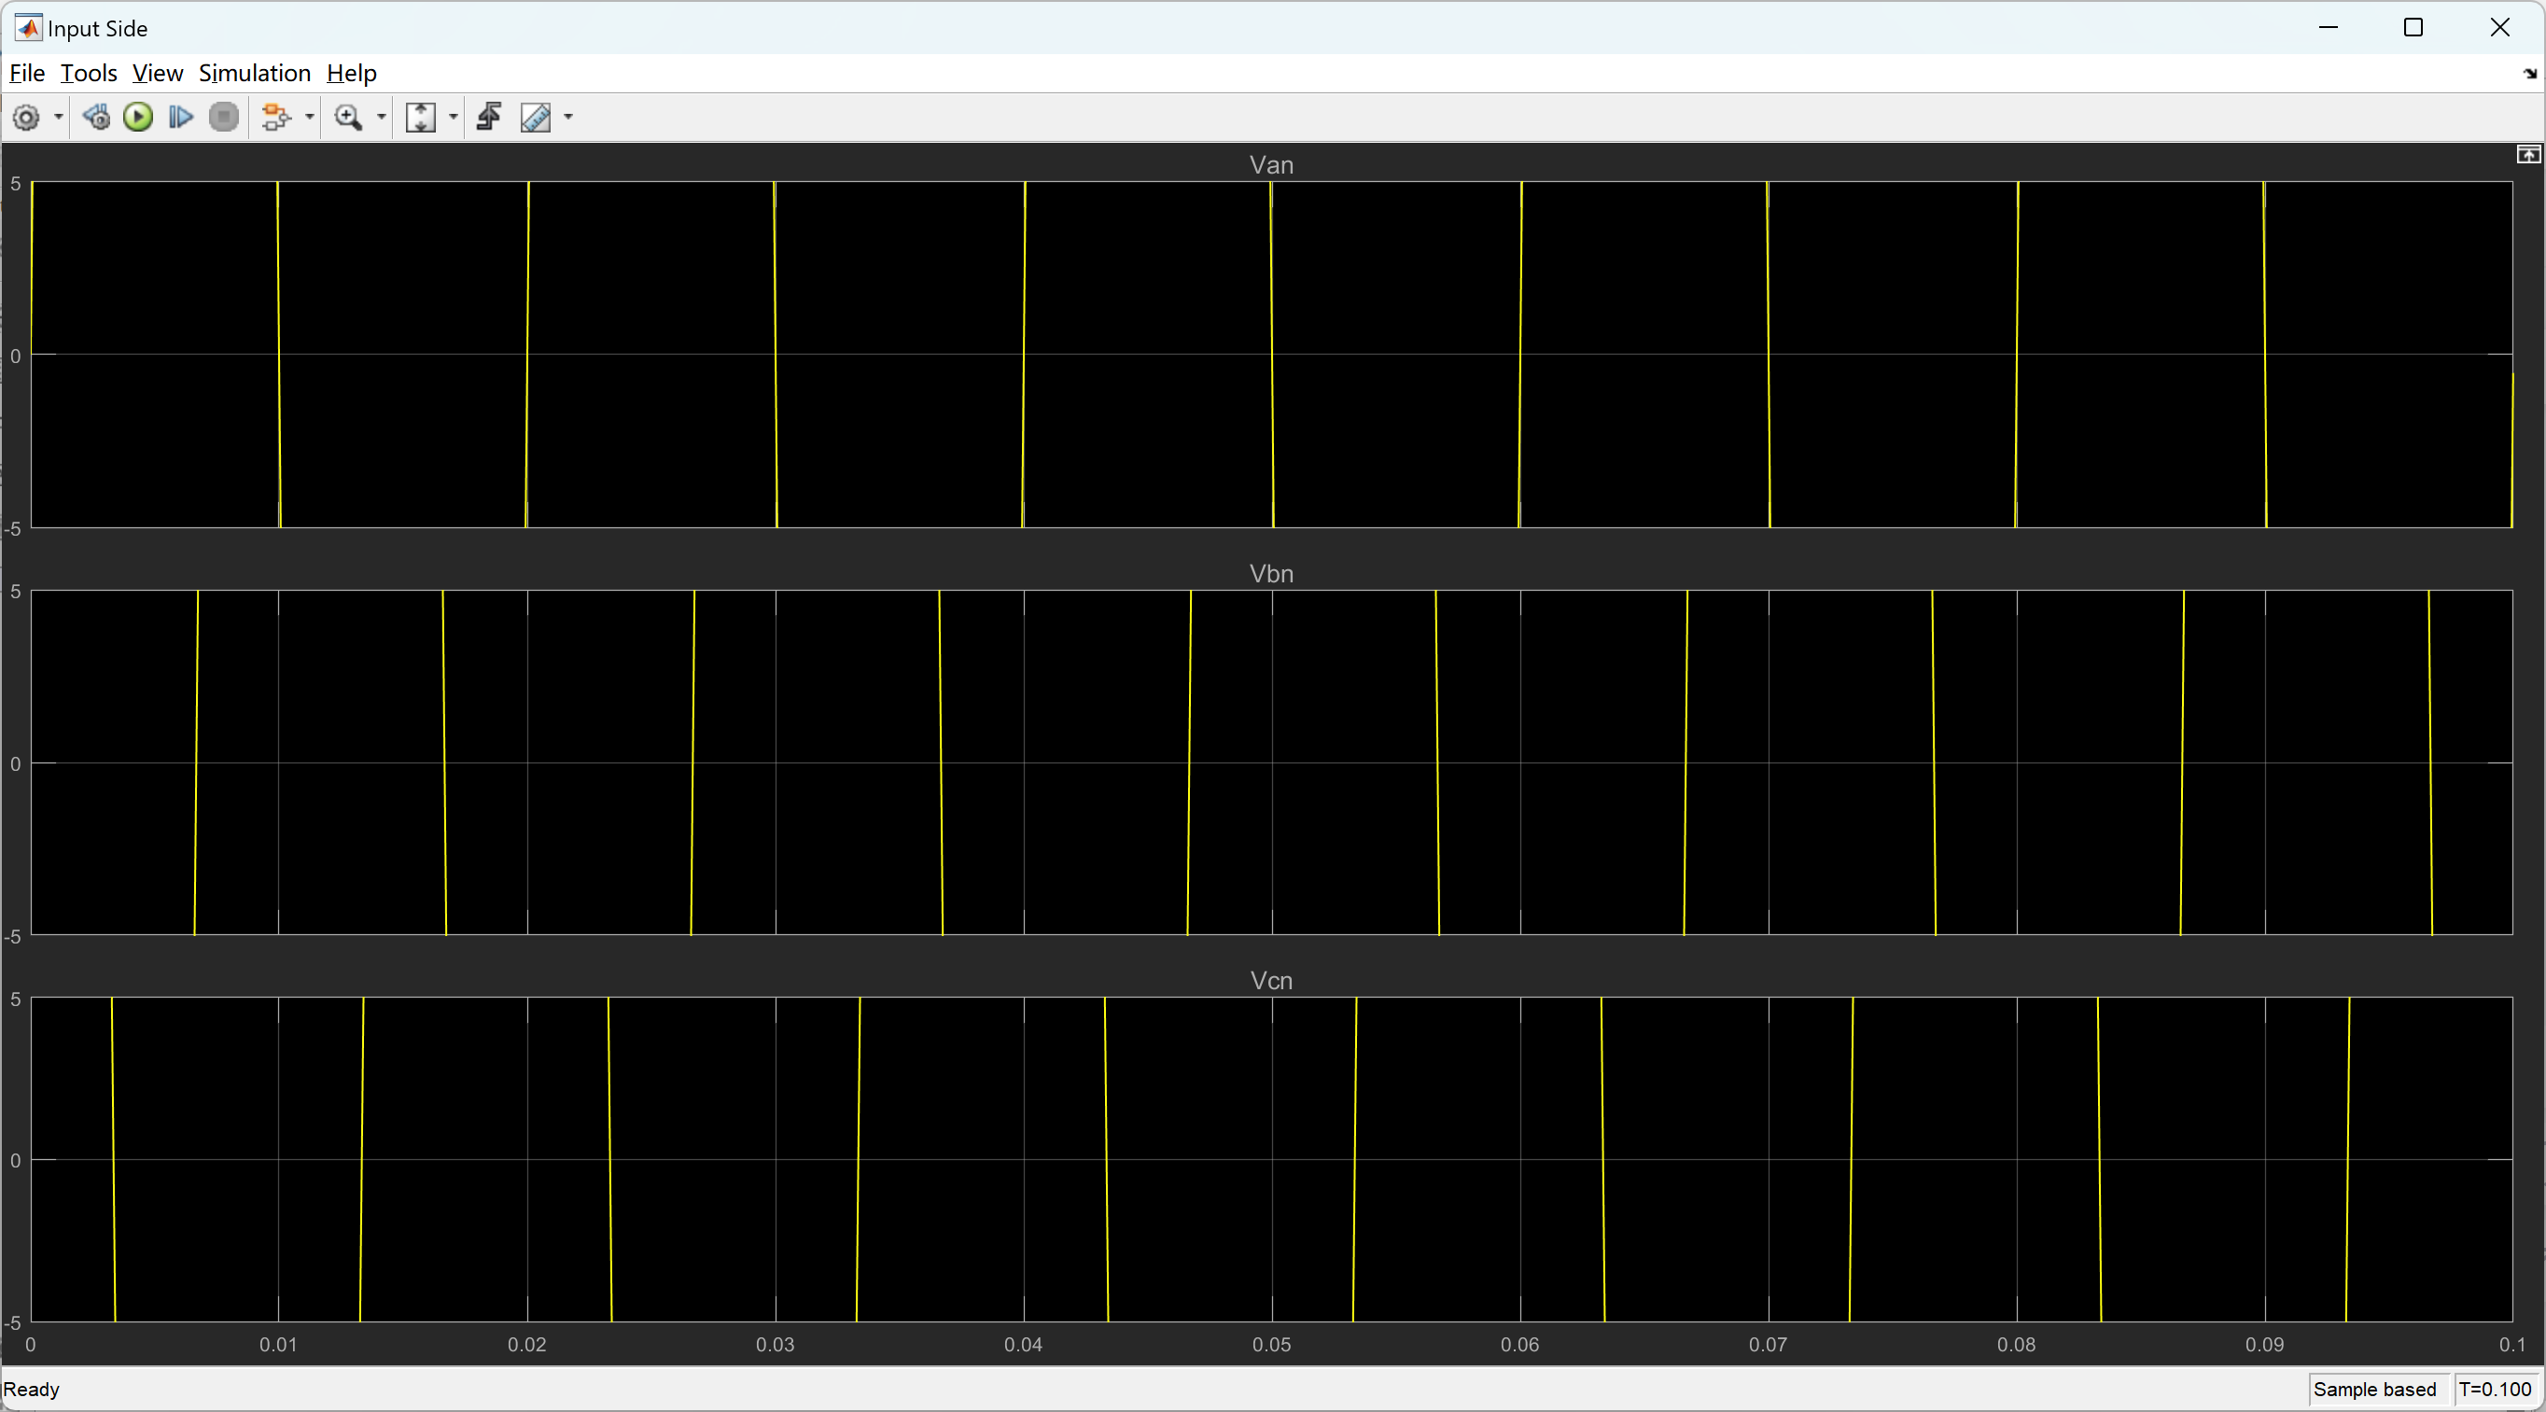Open the File menu

pos(27,73)
